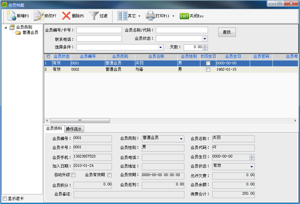Check 农历生日 box for 关羽 row
This screenshot has height=204, width=300.
(x=208, y=63)
